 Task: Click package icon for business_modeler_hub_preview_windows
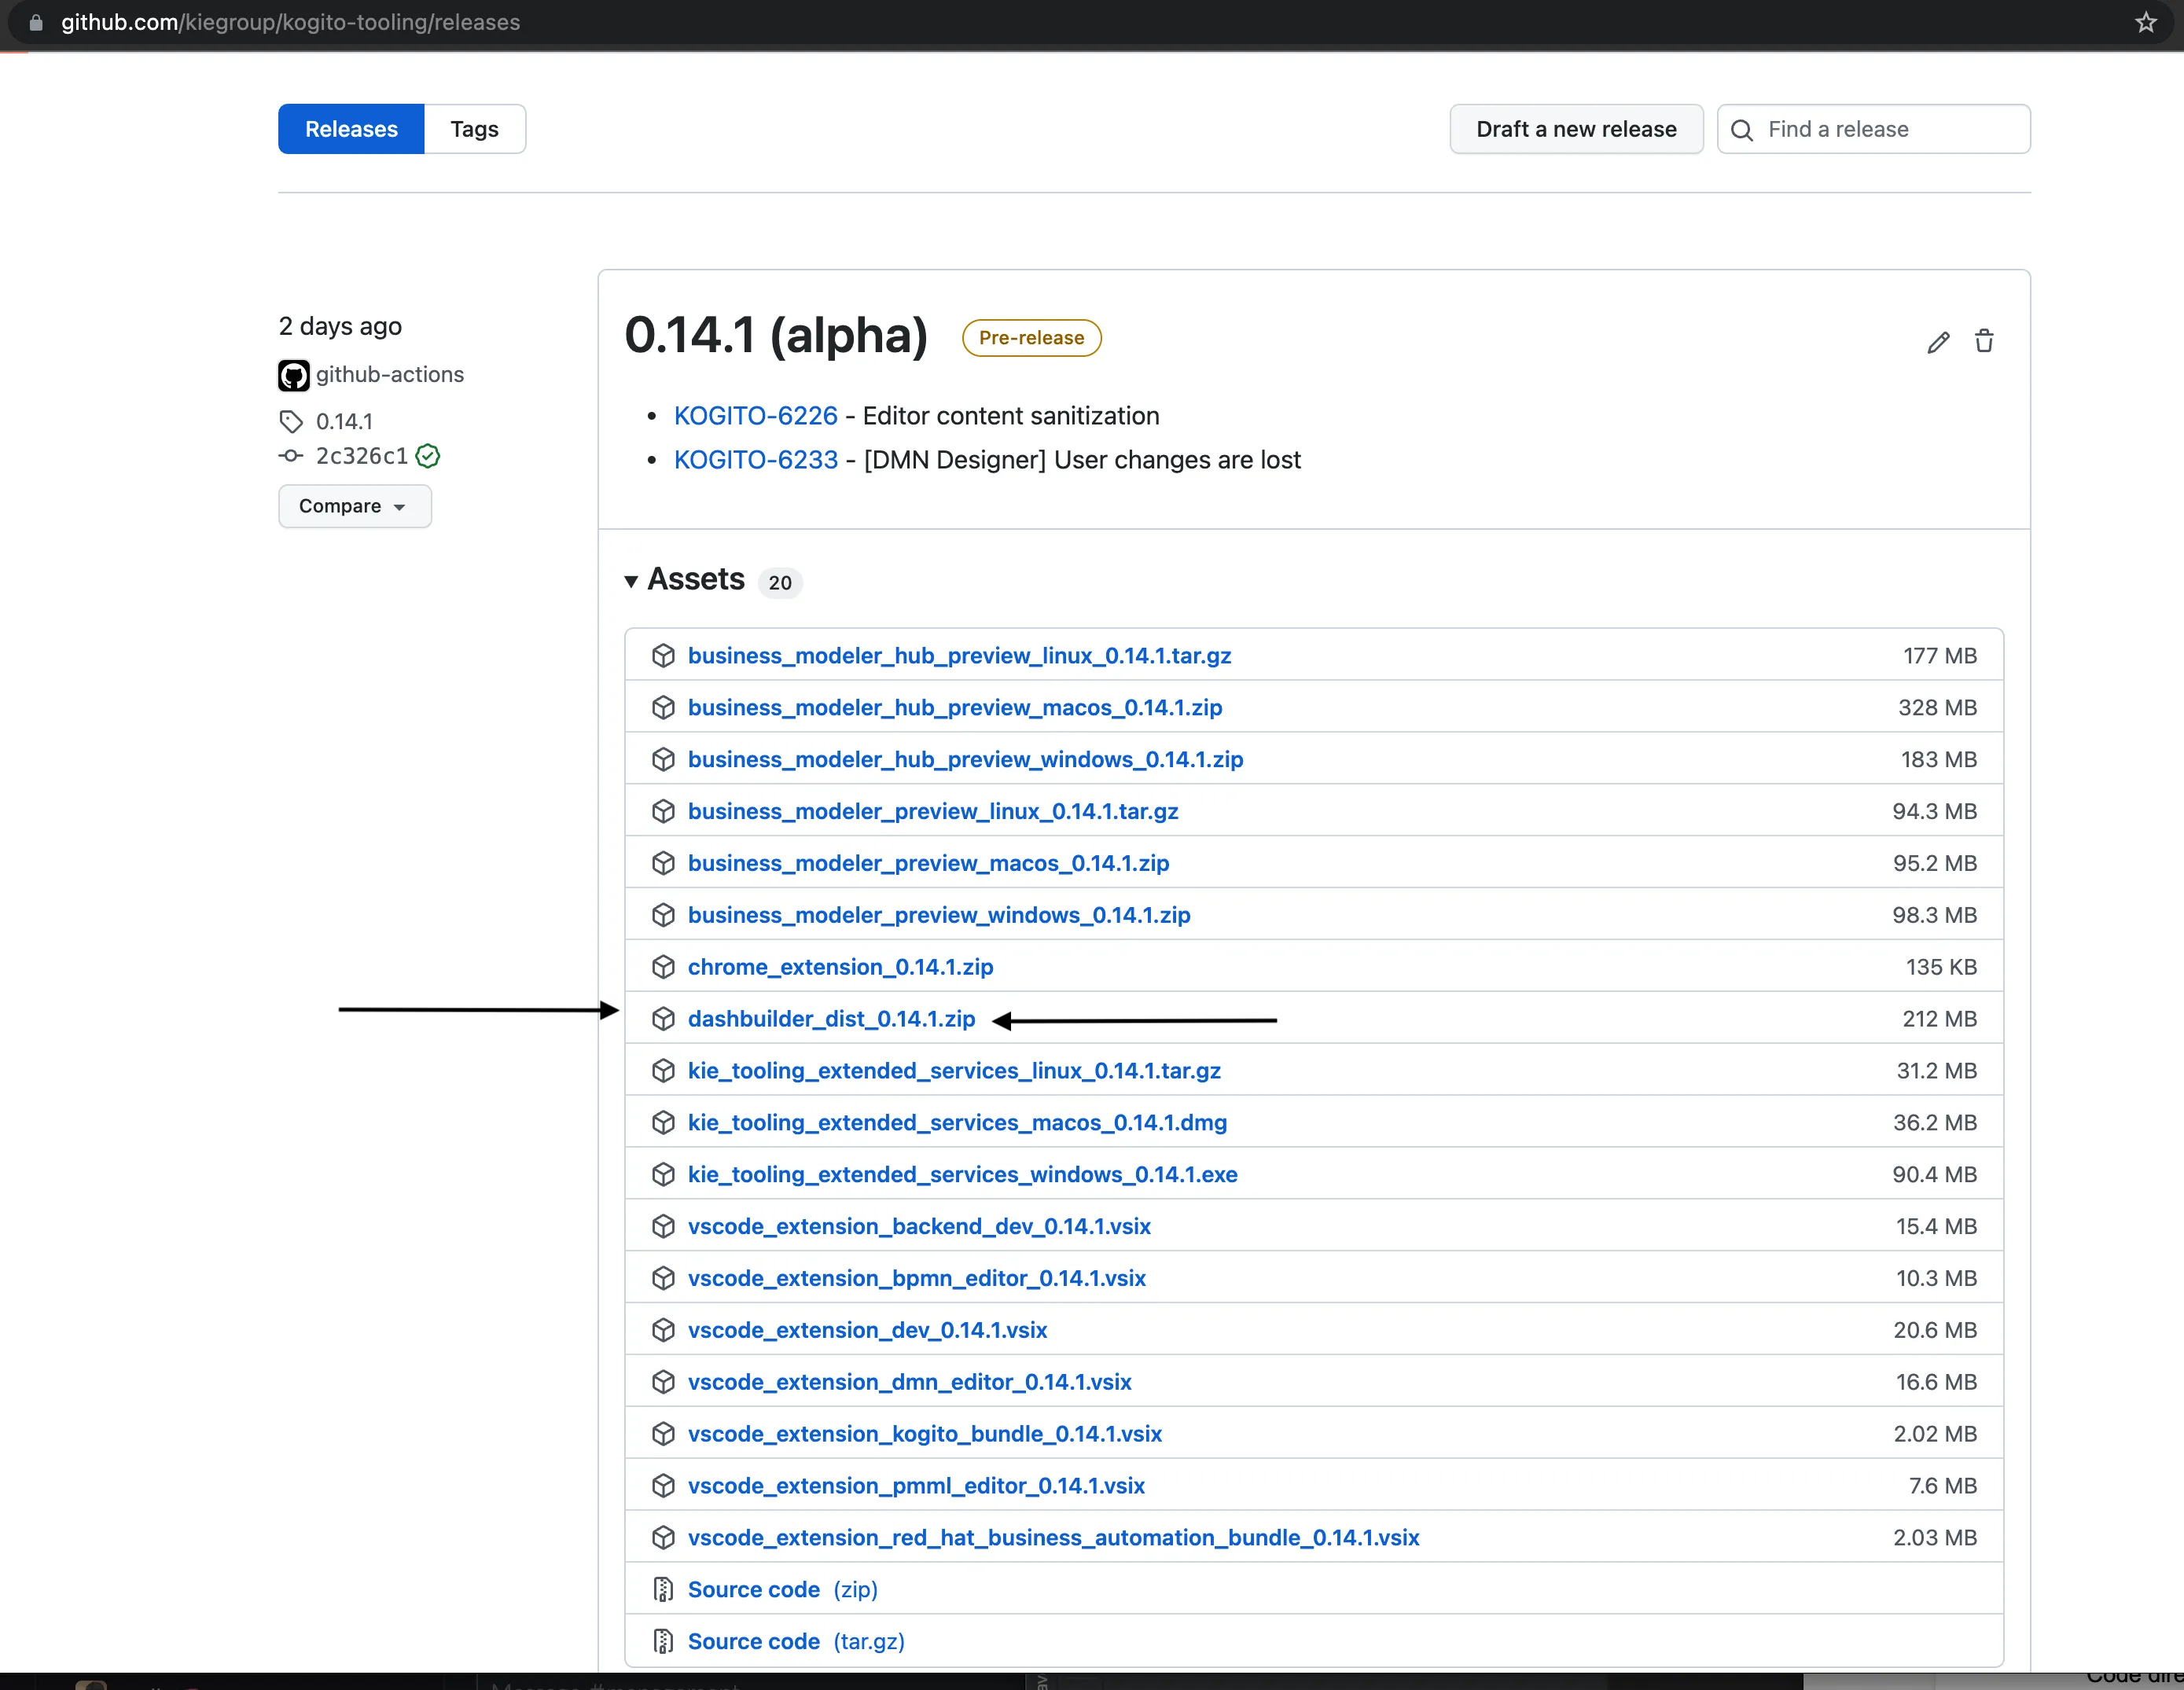coord(663,760)
